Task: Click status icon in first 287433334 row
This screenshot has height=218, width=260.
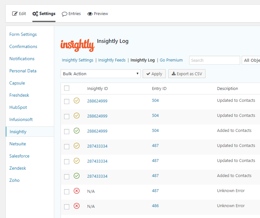Action: coord(77,146)
